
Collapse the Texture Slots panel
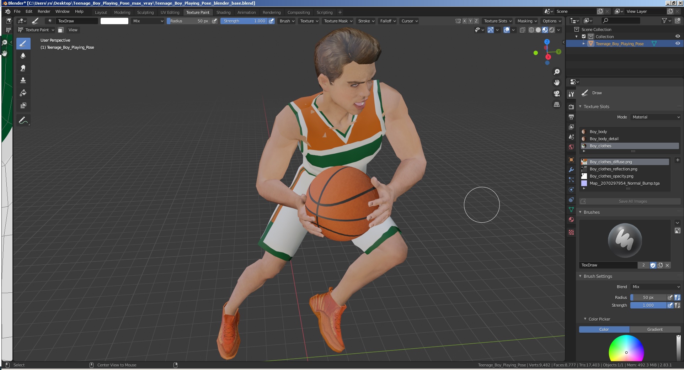pos(581,106)
